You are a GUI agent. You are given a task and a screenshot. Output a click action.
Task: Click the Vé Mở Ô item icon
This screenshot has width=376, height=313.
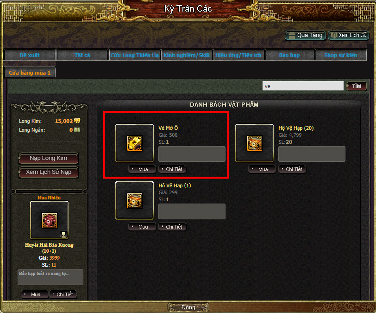point(135,143)
